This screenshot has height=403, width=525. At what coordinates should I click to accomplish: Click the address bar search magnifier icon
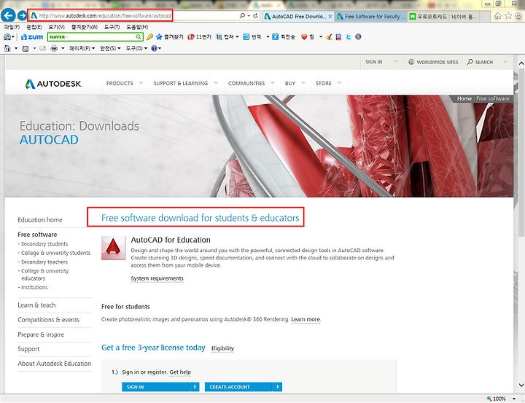coord(242,16)
